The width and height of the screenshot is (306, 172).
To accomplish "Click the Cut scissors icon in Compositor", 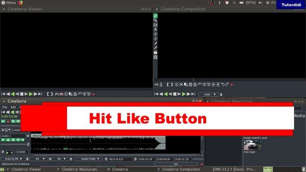I will pos(181,85).
